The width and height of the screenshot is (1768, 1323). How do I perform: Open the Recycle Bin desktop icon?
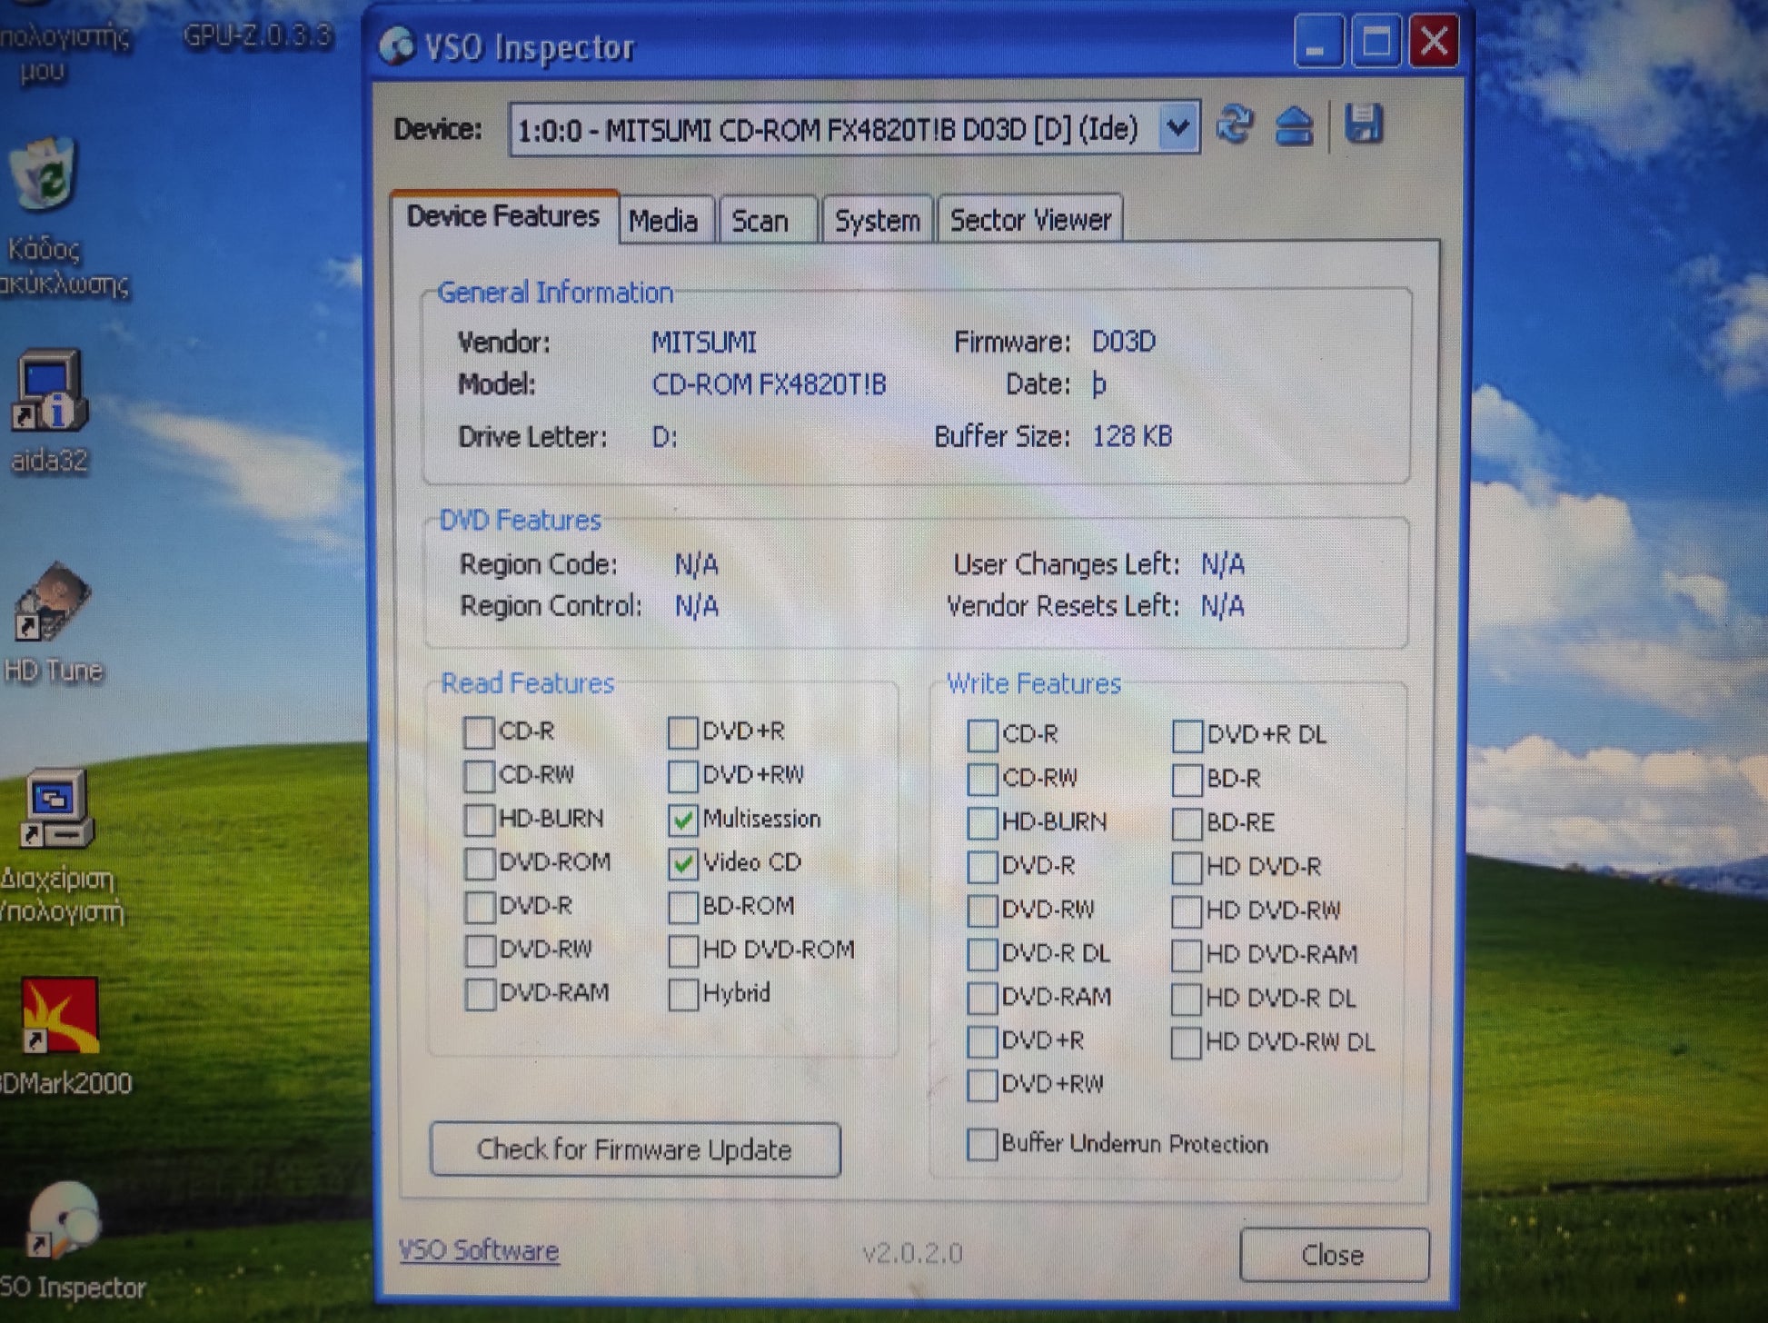(45, 174)
